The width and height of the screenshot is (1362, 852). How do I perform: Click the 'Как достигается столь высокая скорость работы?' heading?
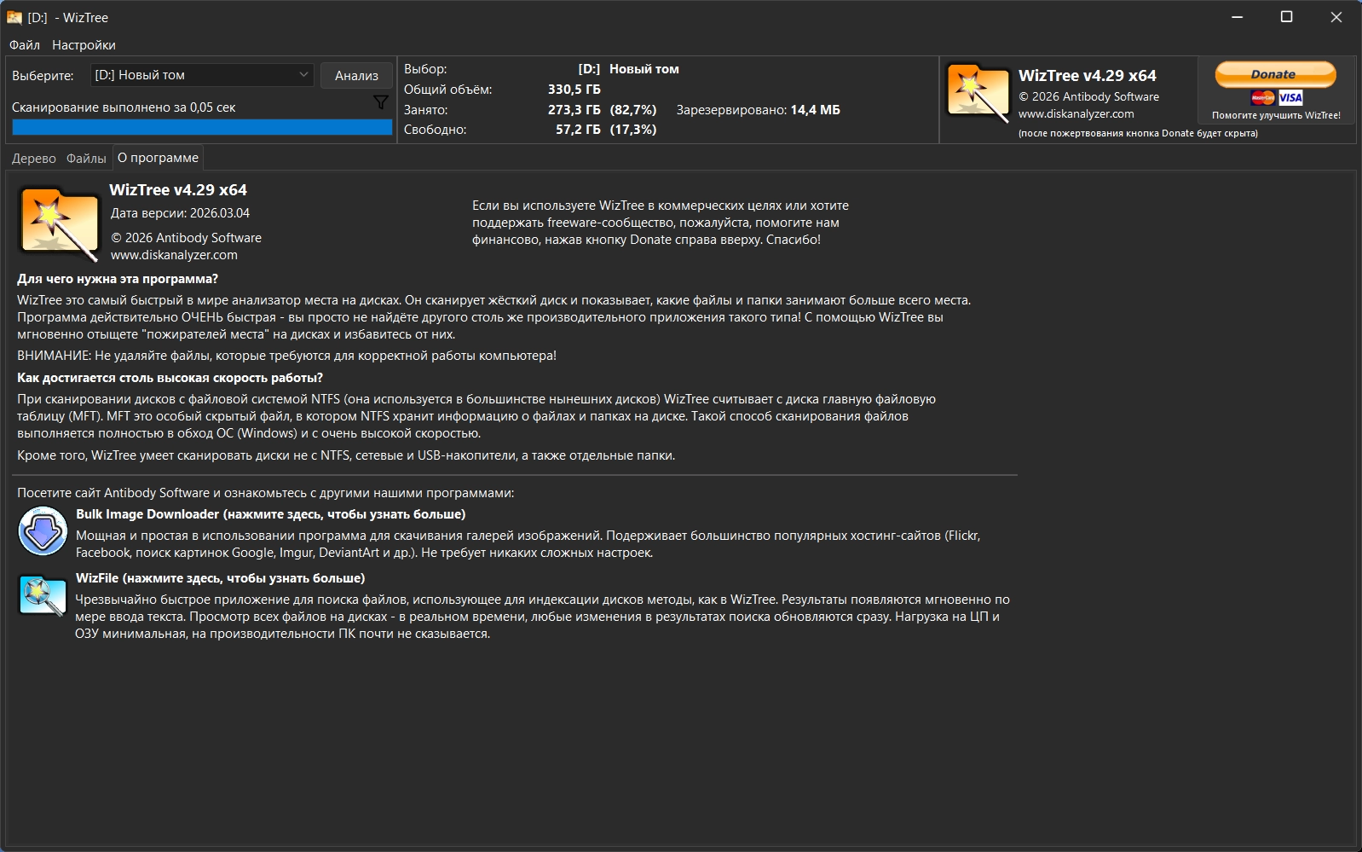click(x=170, y=378)
